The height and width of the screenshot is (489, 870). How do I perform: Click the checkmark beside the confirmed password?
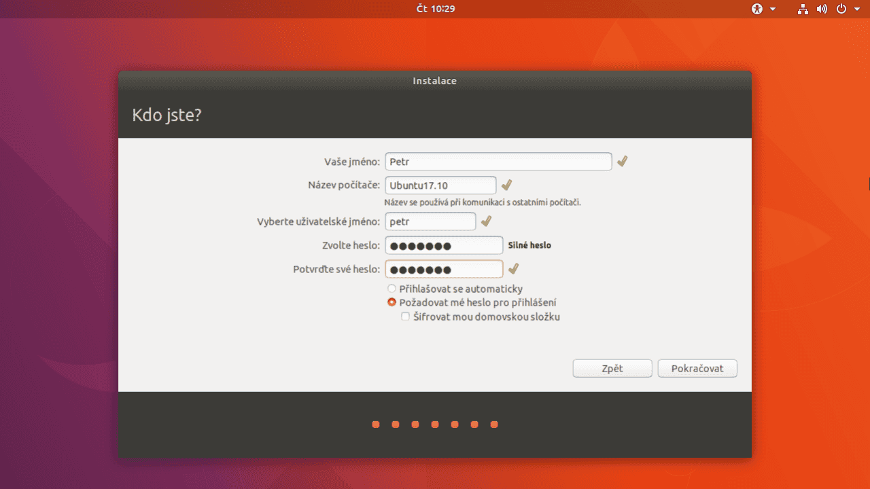click(513, 268)
